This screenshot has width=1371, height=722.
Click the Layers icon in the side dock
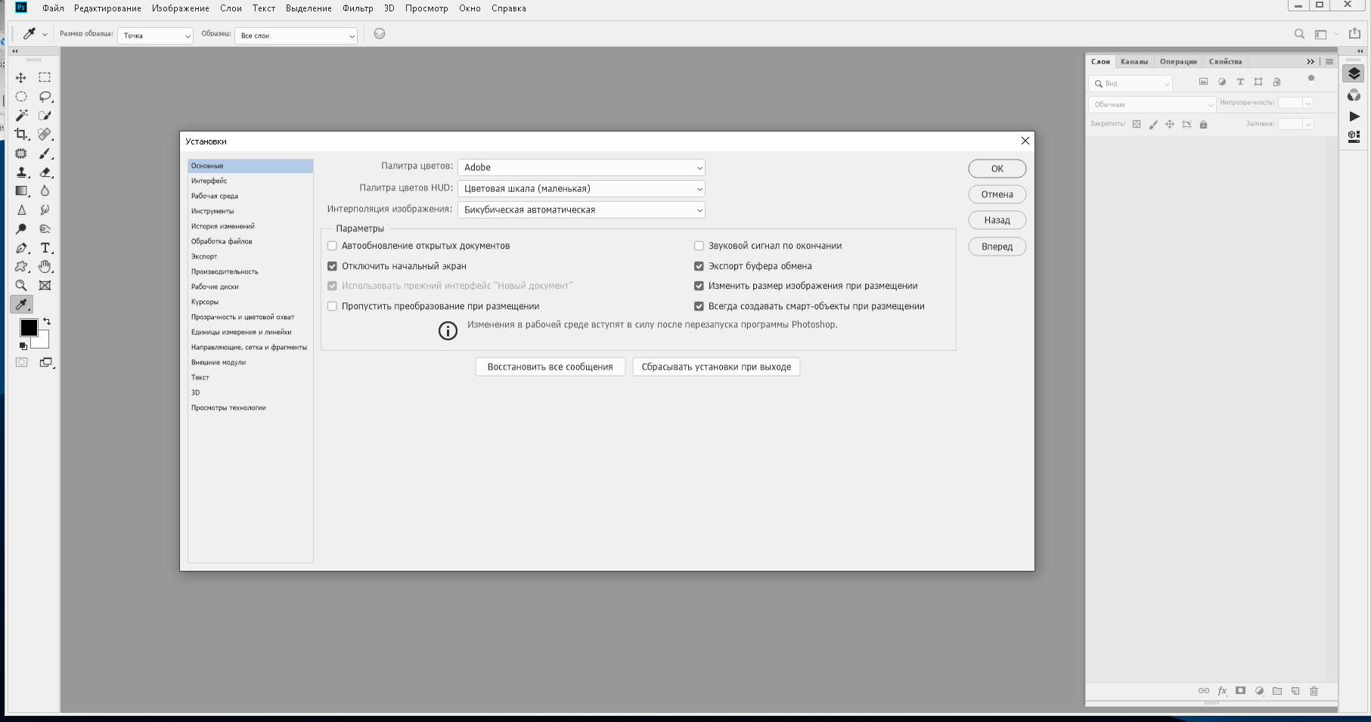(1354, 73)
